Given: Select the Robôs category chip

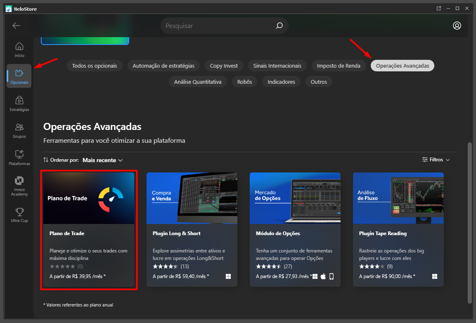Looking at the screenshot, I should (245, 82).
